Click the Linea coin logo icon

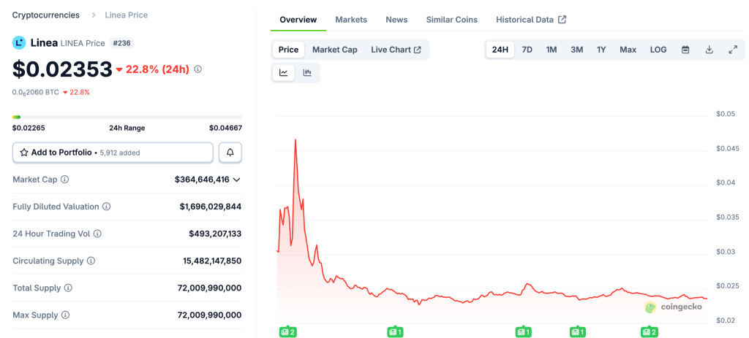pyautogui.click(x=19, y=43)
